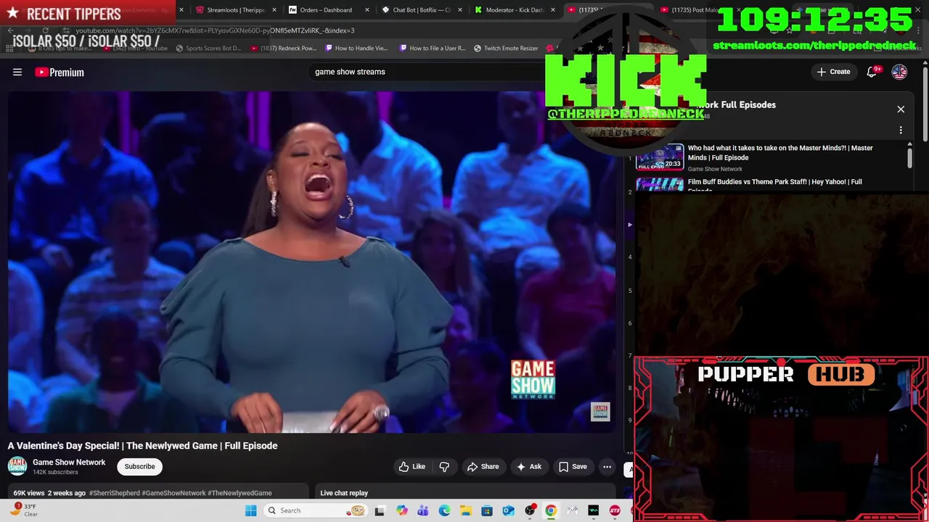Click Game Show Network watermark in player

600,412
